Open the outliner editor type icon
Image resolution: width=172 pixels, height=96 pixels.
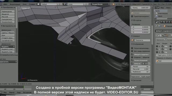click(x=157, y=8)
